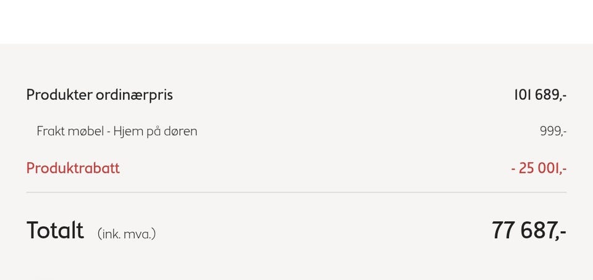This screenshot has width=593, height=280.
Task: Click the horizontal divider above Totalt
Action: click(296, 192)
